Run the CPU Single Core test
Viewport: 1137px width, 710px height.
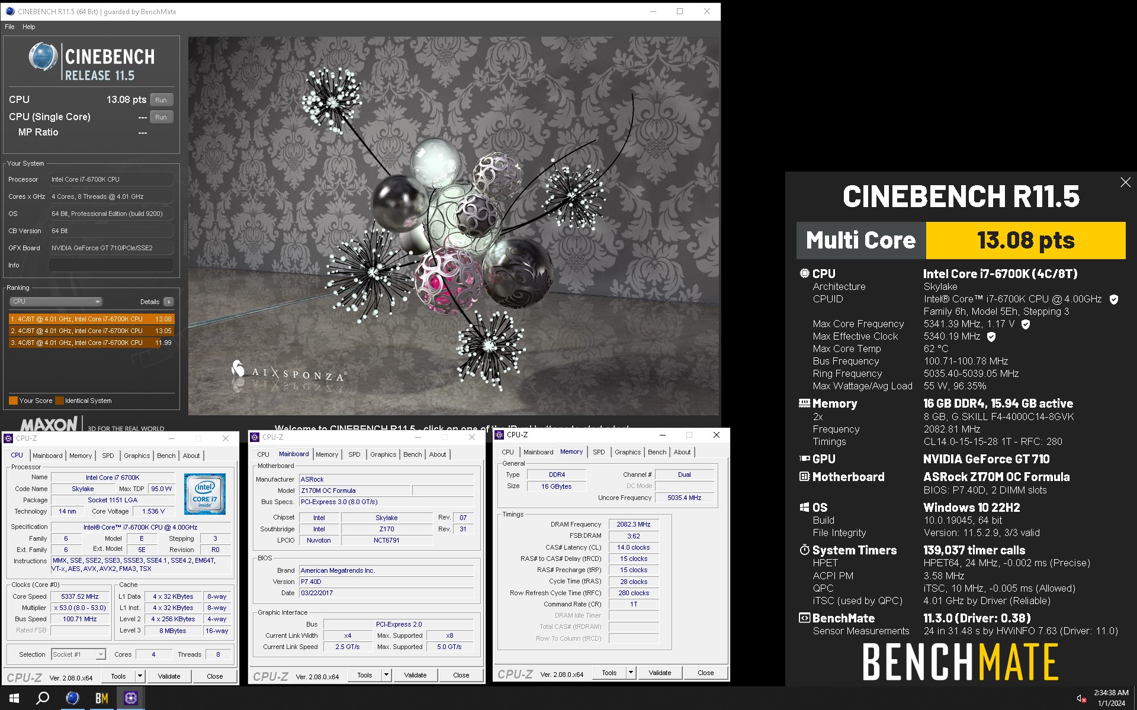pyautogui.click(x=161, y=117)
